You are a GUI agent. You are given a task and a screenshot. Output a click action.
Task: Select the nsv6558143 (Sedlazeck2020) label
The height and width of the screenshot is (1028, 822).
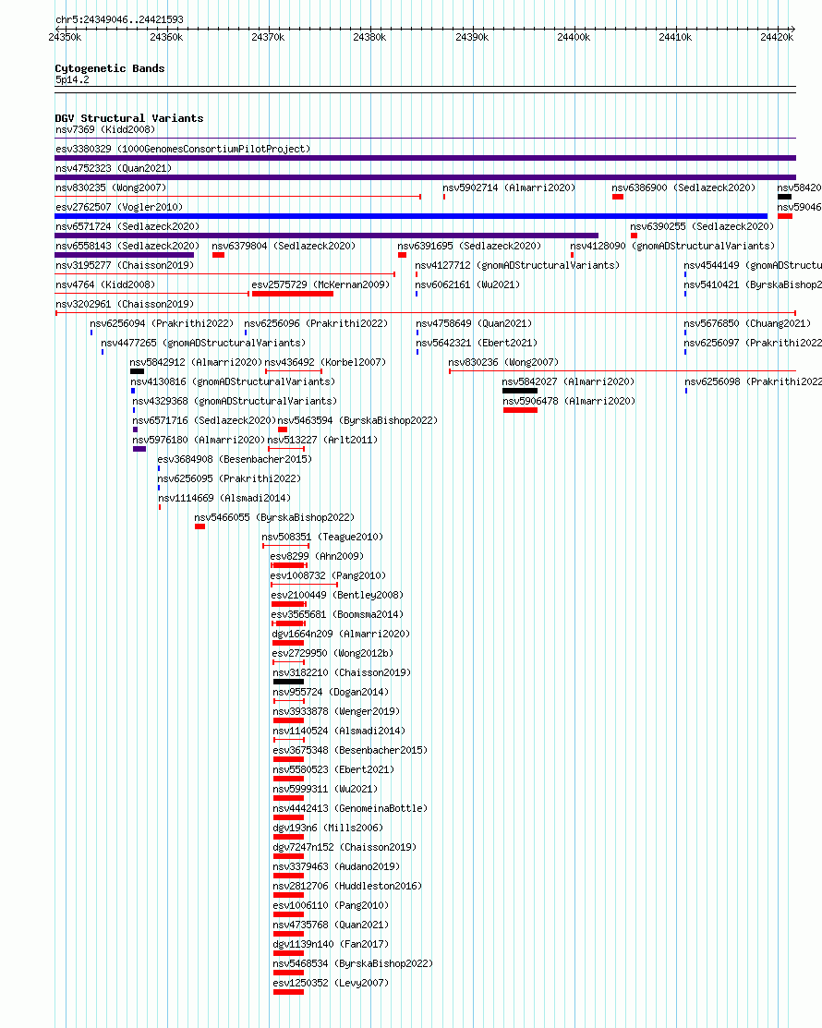127,247
